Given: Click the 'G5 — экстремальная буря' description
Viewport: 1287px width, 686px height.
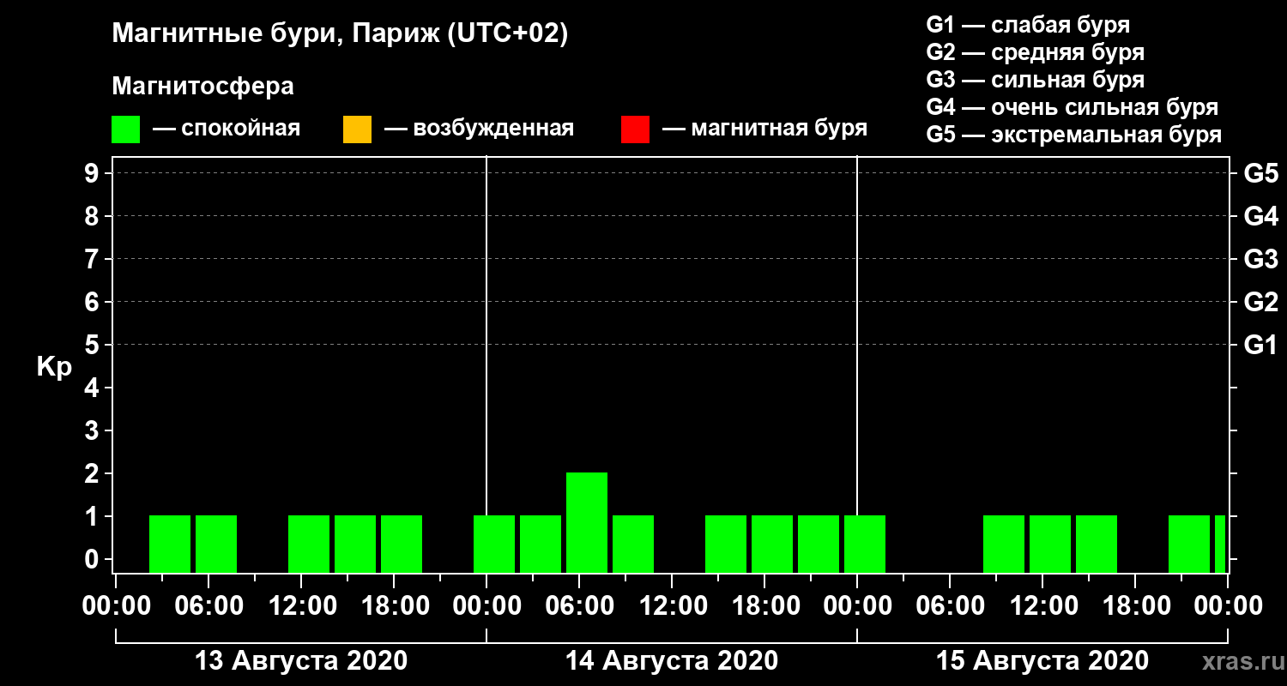Looking at the screenshot, I should (1074, 135).
